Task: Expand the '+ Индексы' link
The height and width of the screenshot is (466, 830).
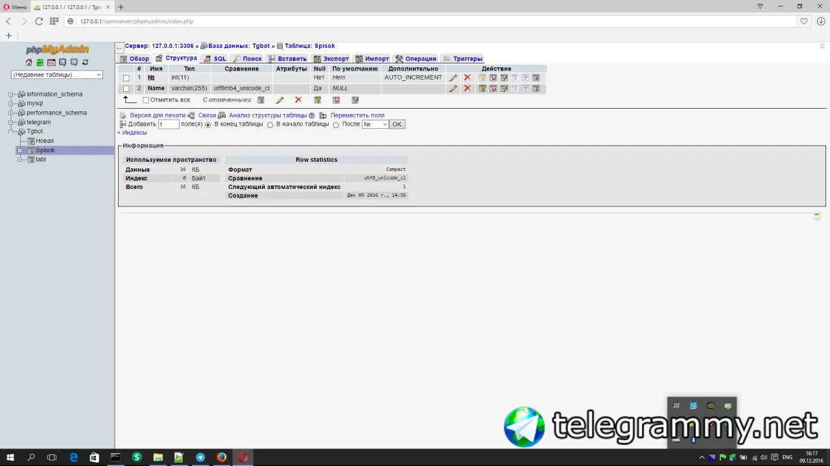Action: 132,133
